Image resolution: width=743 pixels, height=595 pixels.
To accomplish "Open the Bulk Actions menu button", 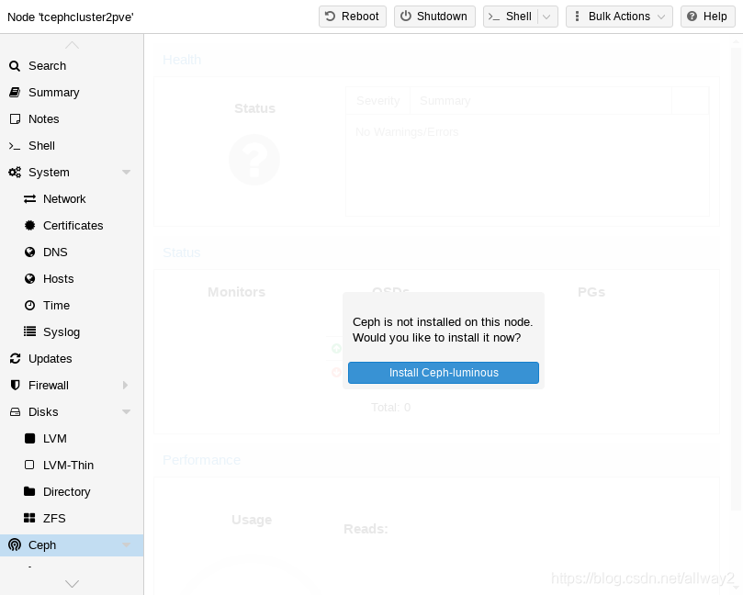I will (619, 17).
